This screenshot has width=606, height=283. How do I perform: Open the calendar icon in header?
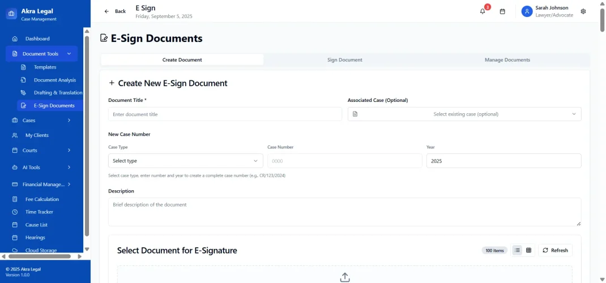point(502,11)
